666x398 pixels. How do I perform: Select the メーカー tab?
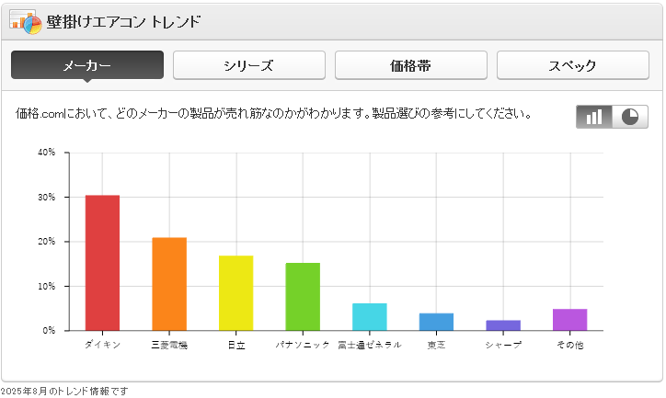87,65
